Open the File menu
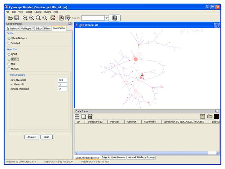The image size is (225, 169). click(8, 12)
